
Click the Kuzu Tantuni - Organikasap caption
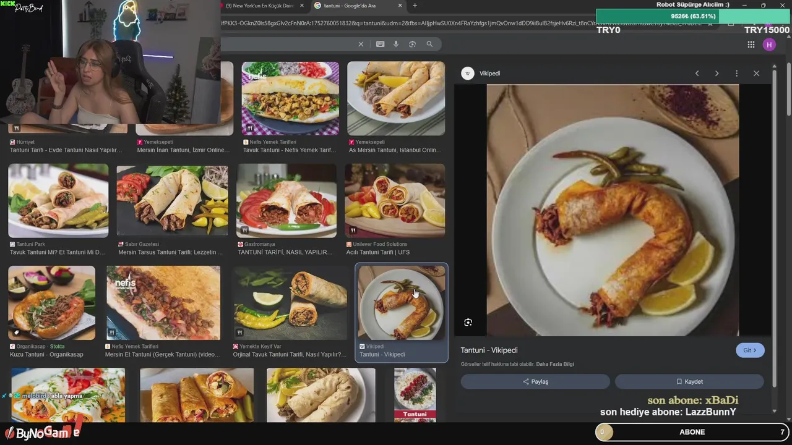[x=46, y=355]
